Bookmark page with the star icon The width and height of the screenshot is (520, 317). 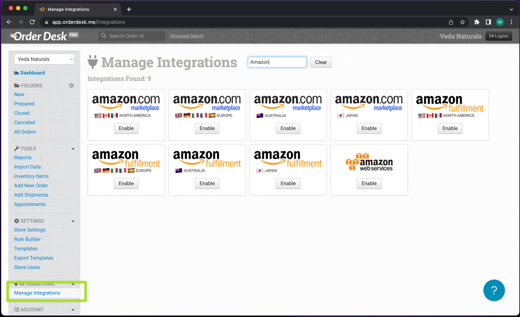pyautogui.click(x=462, y=22)
